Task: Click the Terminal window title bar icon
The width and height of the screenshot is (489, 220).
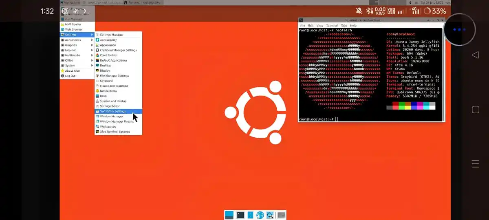Action: 301,20
